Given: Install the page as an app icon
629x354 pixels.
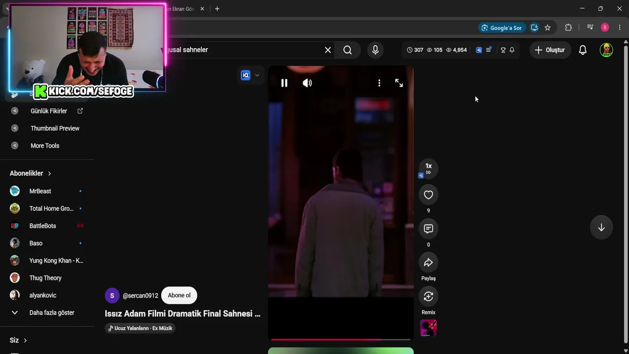Looking at the screenshot, I should pyautogui.click(x=535, y=28).
